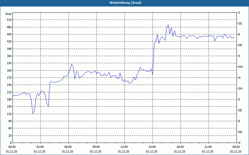Click the '330' left axis label

[x=9, y=63]
